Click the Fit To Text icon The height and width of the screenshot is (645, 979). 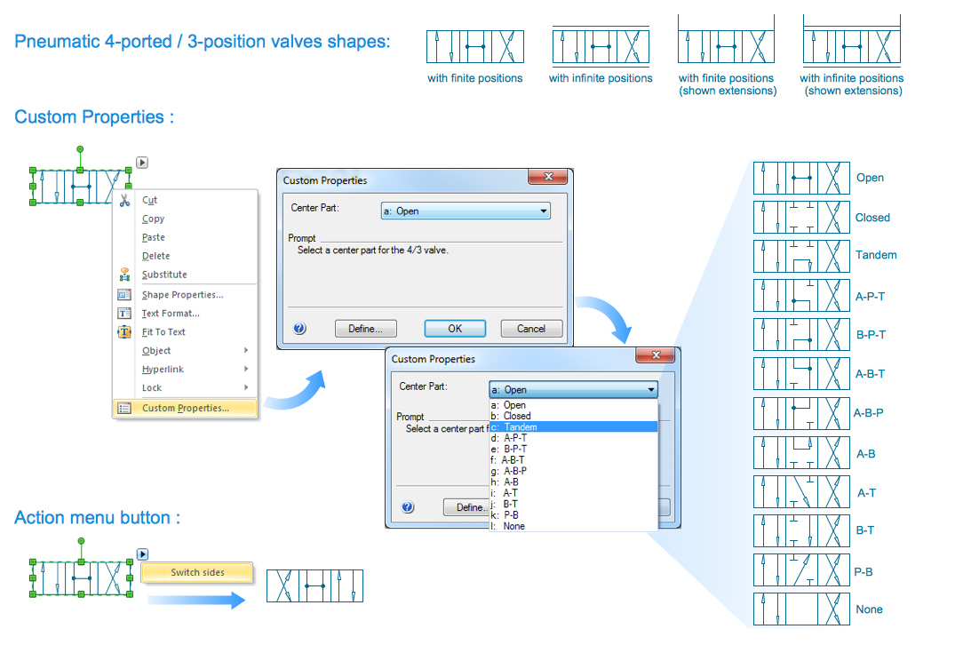tap(124, 331)
